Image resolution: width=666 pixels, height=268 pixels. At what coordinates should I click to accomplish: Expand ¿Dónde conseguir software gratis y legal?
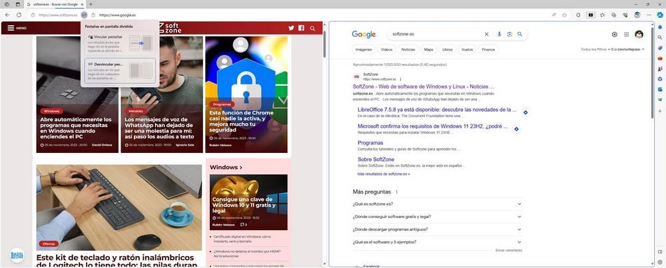437,216
